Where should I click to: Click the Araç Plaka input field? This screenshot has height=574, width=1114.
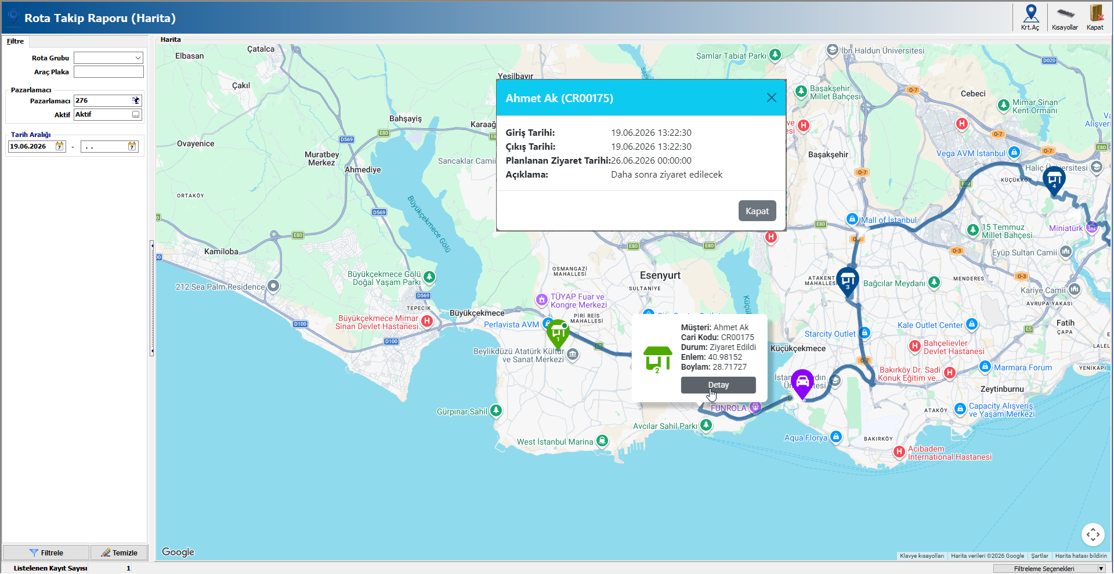108,72
